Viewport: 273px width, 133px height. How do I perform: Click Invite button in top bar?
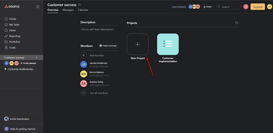click(207, 7)
